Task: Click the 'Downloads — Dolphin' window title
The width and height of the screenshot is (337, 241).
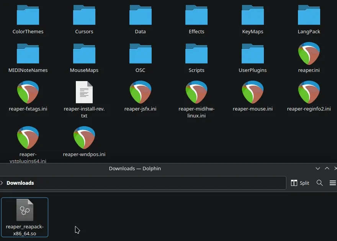Action: pos(135,168)
